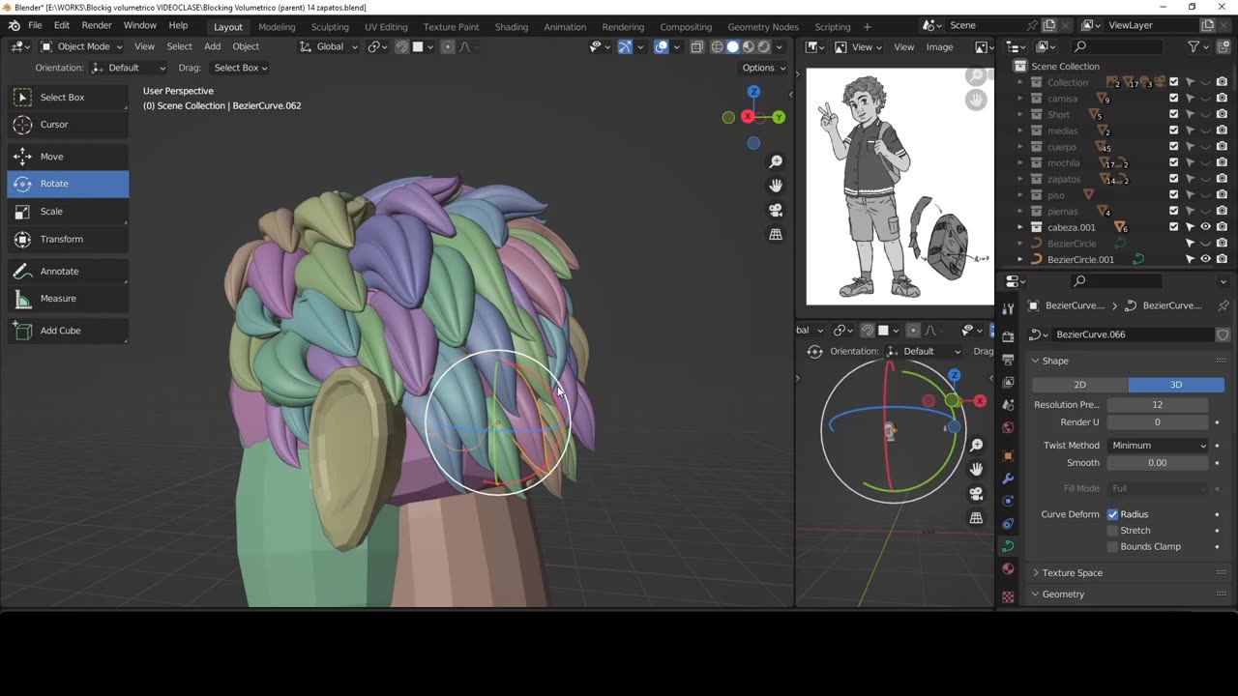The width and height of the screenshot is (1238, 696).
Task: Switch to wireframe viewport shading
Action: [x=717, y=46]
